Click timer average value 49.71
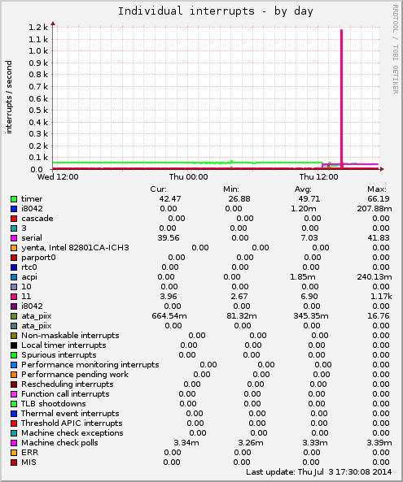 pyautogui.click(x=309, y=199)
